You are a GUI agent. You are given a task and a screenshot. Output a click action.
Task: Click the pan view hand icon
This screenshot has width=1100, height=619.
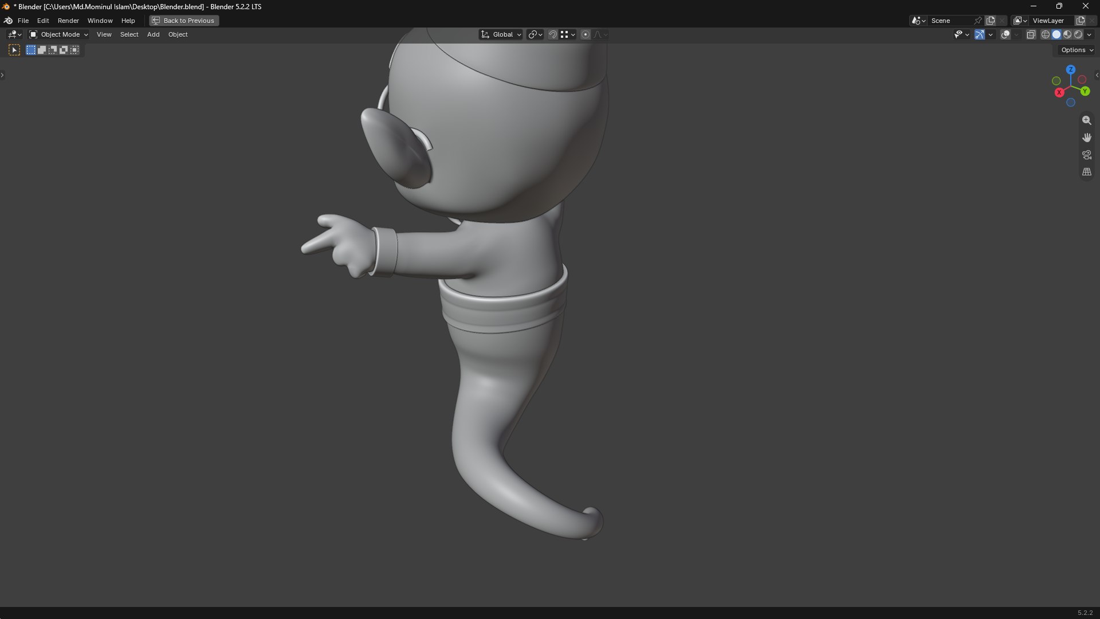(1086, 138)
